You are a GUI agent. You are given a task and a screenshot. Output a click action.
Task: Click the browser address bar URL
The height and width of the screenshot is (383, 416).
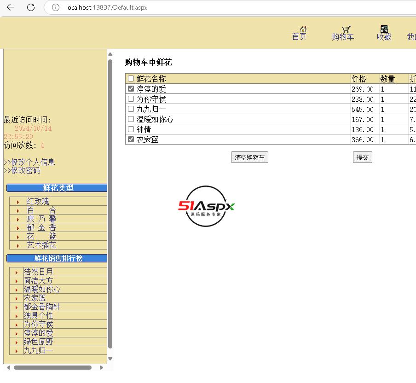pyautogui.click(x=107, y=7)
